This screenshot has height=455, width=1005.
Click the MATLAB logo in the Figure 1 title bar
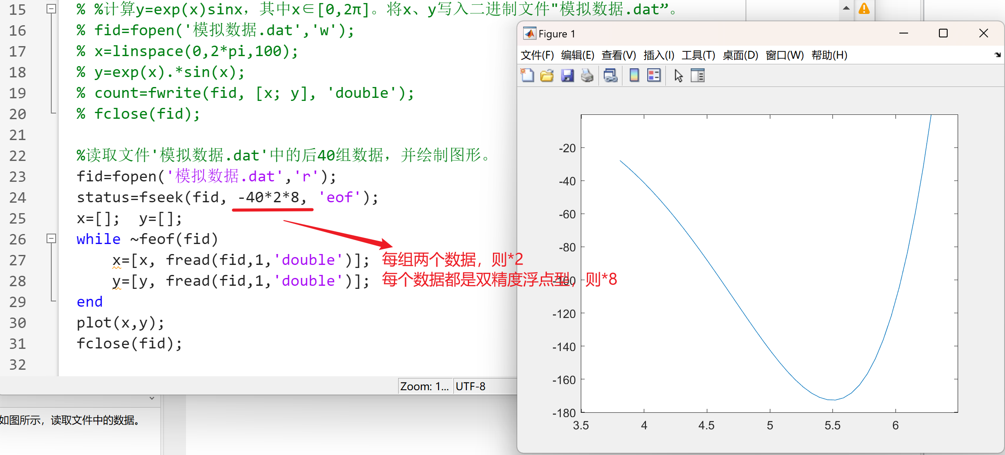click(x=529, y=33)
